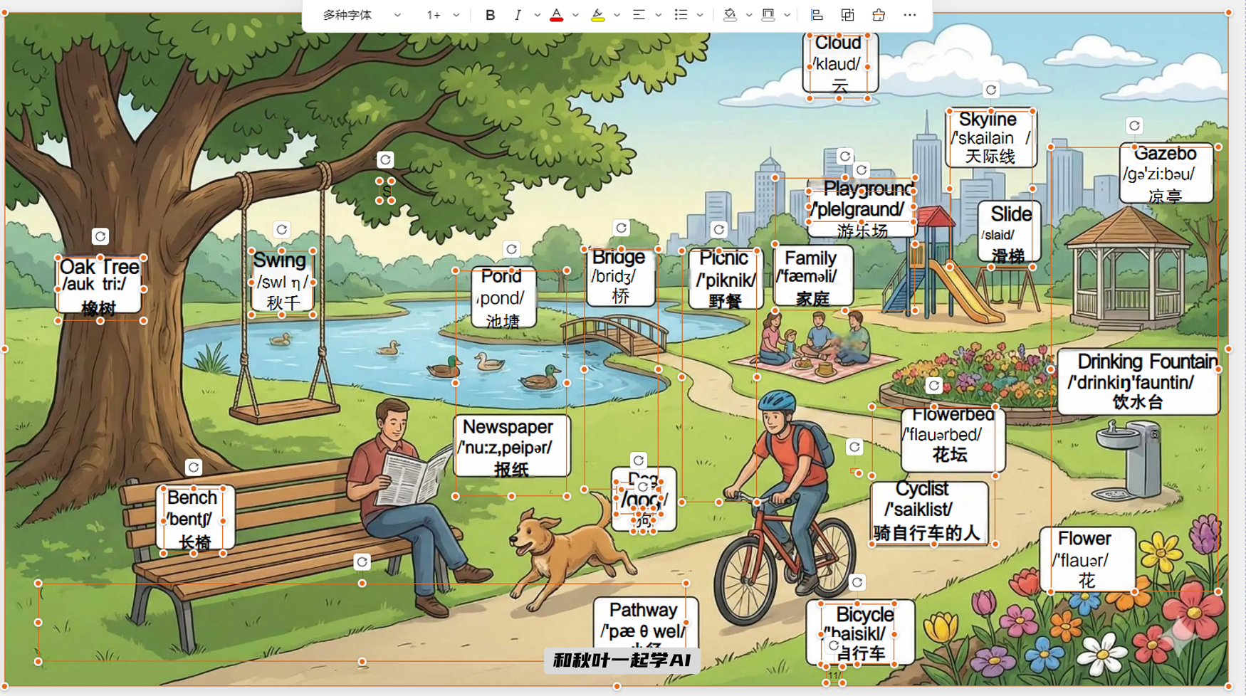Click the bullet list icon
Image resolution: width=1246 pixels, height=696 pixels.
tap(681, 15)
